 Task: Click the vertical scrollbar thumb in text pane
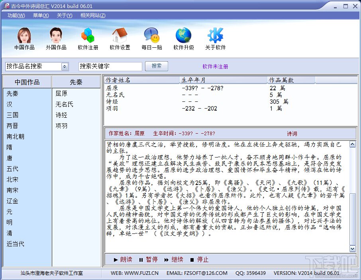click(x=353, y=219)
